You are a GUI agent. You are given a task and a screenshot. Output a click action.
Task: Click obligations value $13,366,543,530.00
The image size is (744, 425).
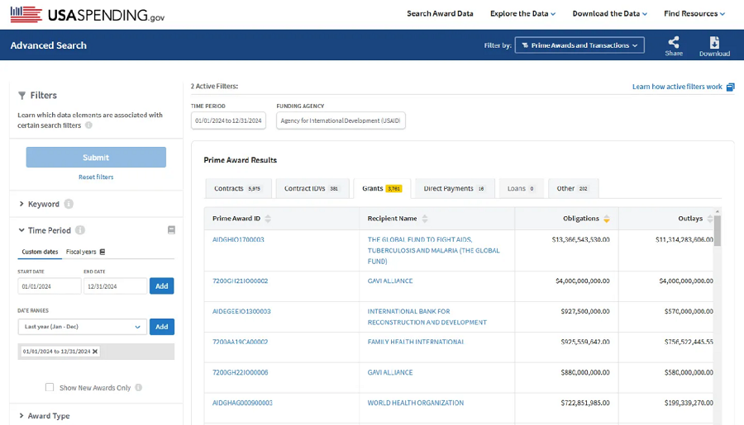(581, 240)
